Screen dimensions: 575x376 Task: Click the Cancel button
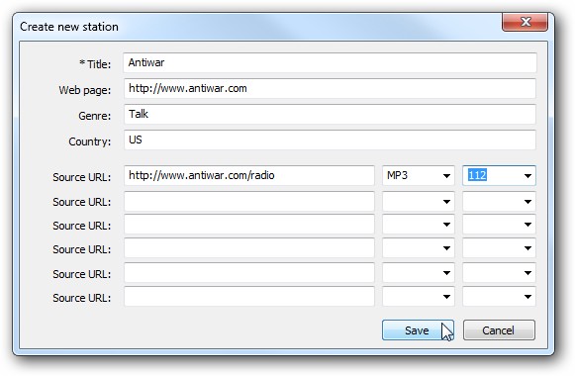pos(499,330)
